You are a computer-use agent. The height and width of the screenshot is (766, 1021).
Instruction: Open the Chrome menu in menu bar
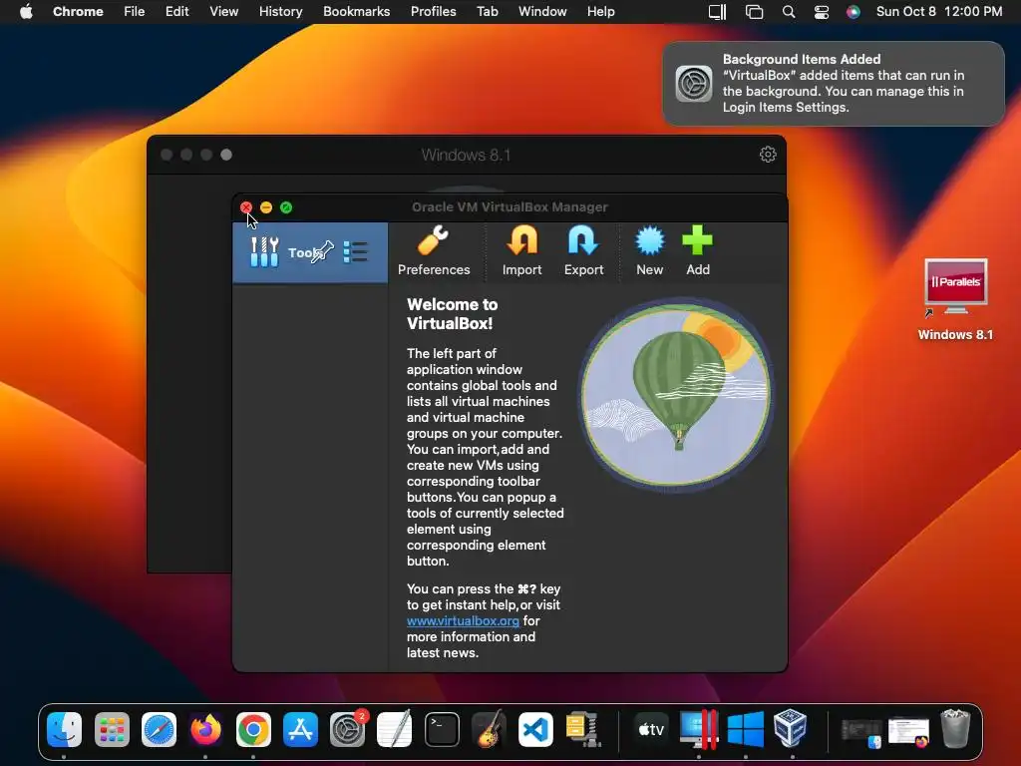[78, 12]
